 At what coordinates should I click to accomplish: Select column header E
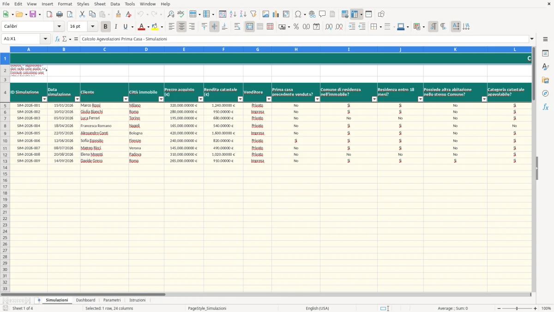click(x=184, y=49)
